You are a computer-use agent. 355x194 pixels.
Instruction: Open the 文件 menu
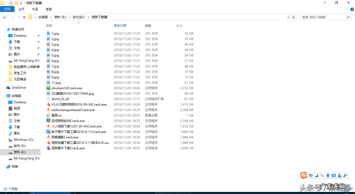pos(7,9)
